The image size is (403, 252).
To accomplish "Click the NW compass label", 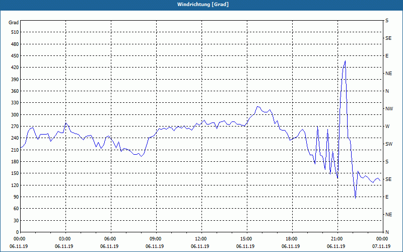I will [389, 109].
